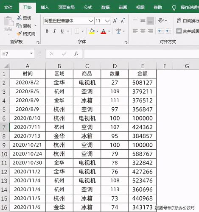The height and width of the screenshot is (212, 199).
Task: Click the Increase Indent icon
Action: point(168,31)
